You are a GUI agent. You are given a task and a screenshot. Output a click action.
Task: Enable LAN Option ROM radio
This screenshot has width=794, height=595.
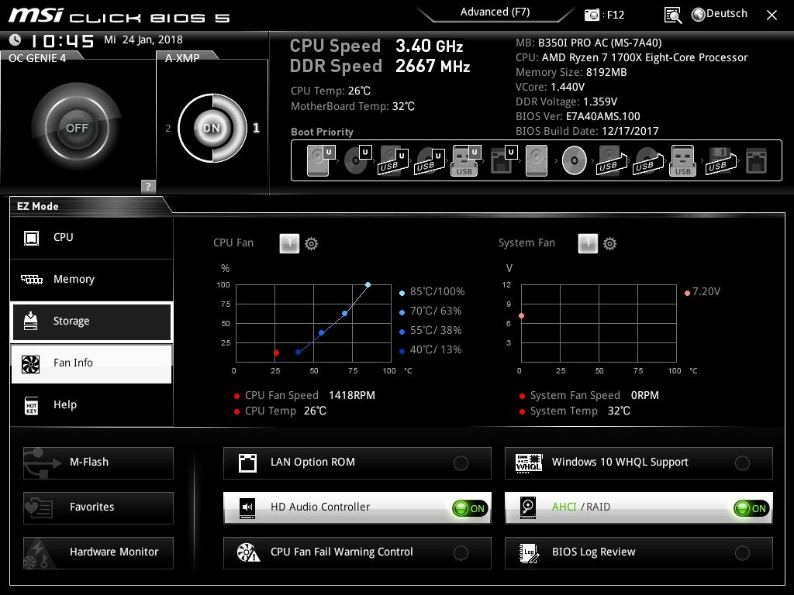461,463
